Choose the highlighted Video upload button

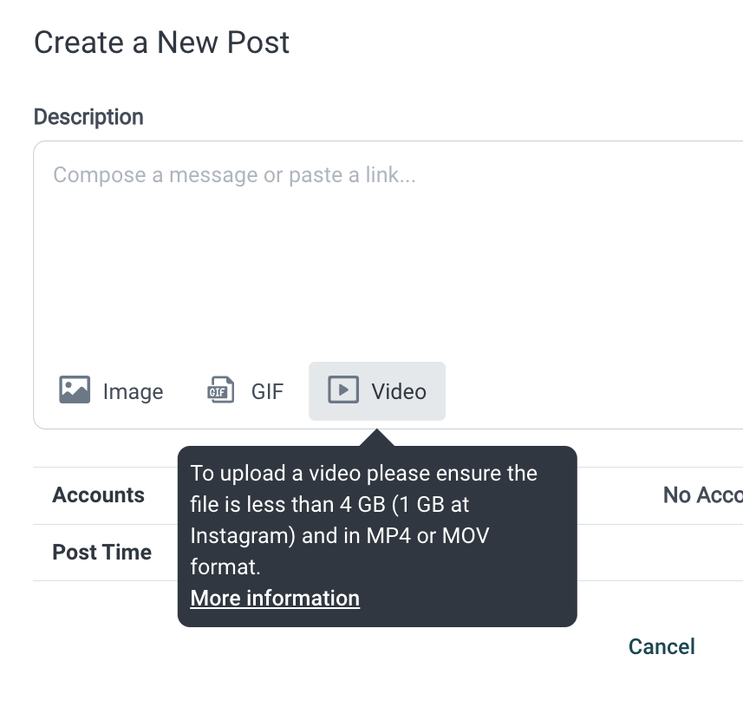pos(377,391)
